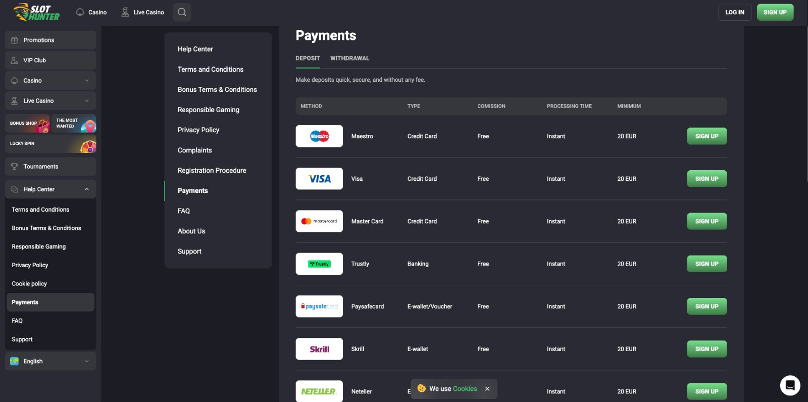Open the Lucky Spin banner
The height and width of the screenshot is (402, 808).
(50, 144)
